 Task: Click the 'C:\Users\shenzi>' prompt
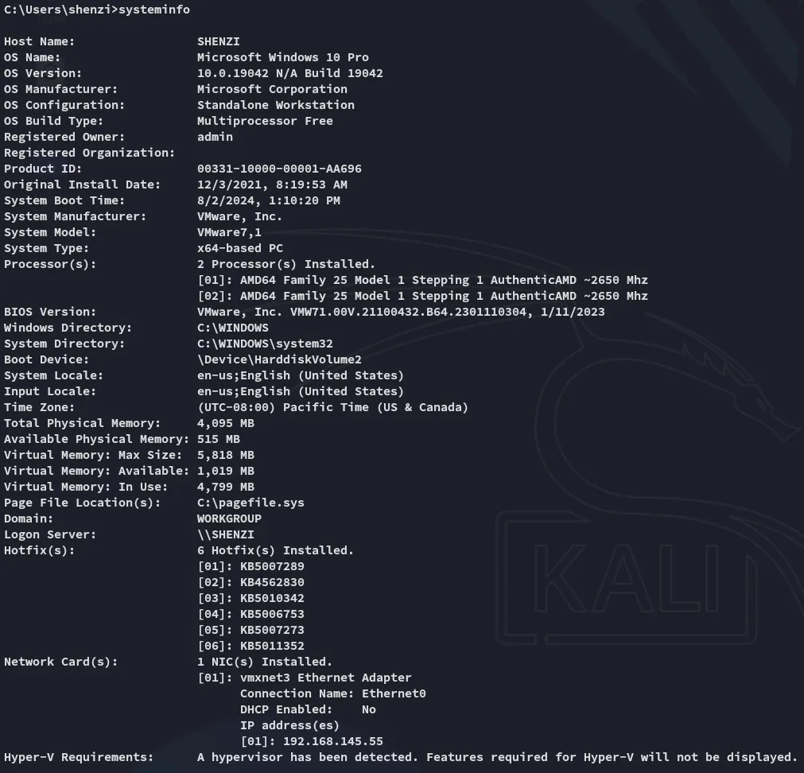coord(61,10)
